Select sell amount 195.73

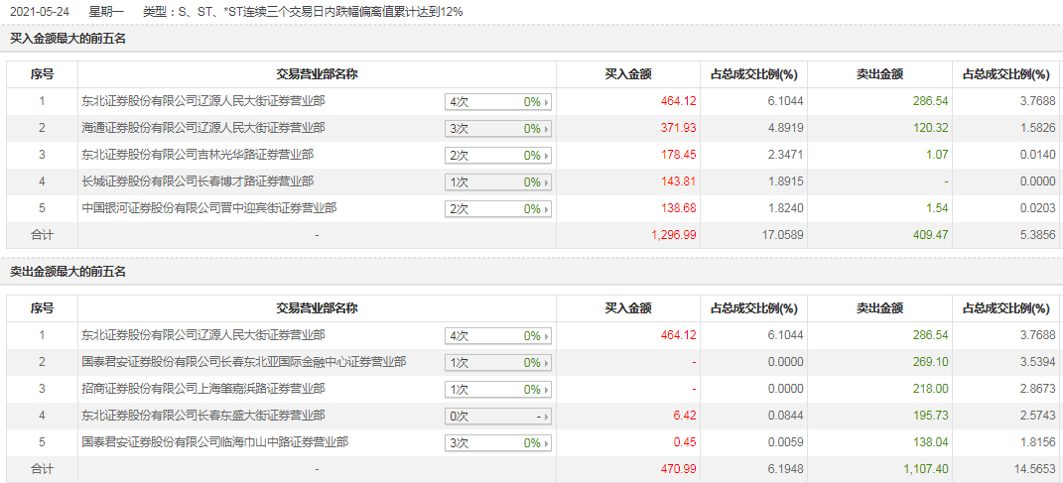click(x=930, y=416)
